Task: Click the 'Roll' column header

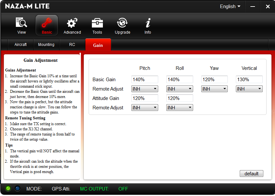Action: tap(180, 68)
